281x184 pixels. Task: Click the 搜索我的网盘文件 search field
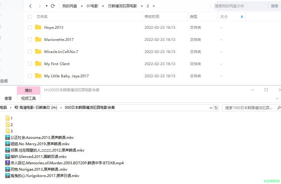[241, 6]
